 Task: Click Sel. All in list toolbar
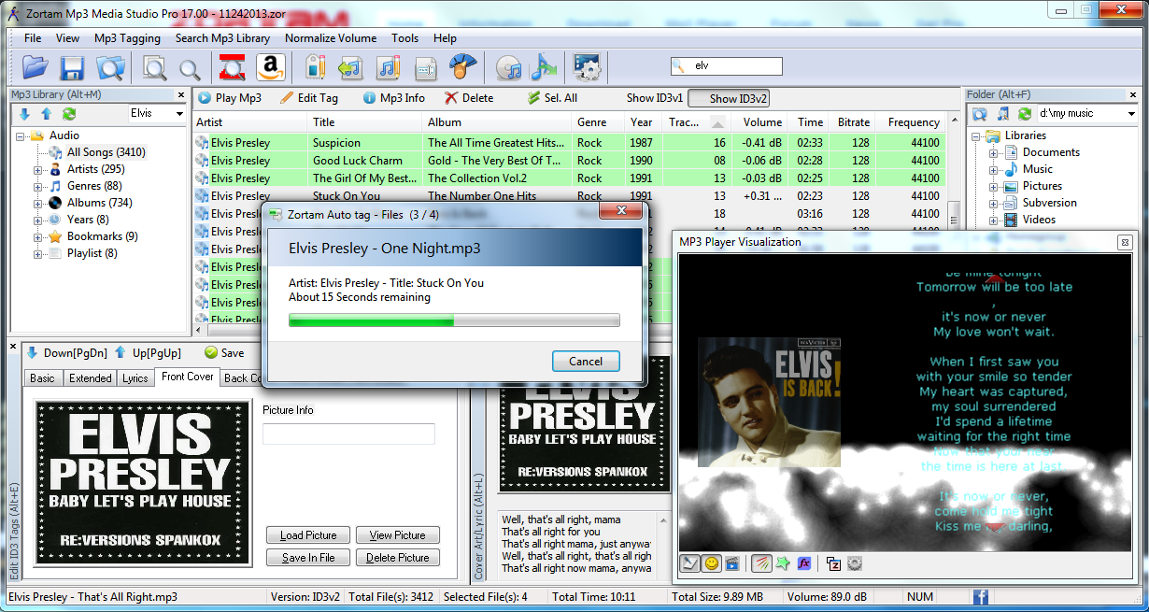[x=552, y=98]
